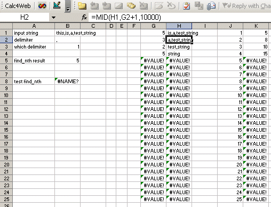Image resolution: width=271 pixels, height=207 pixels.
Task: Click Reply with Changes button
Action: point(246,6)
